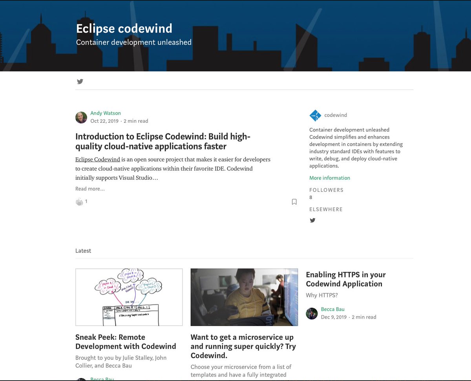
Task: Open the codewind sidebar name
Action: [x=336, y=115]
